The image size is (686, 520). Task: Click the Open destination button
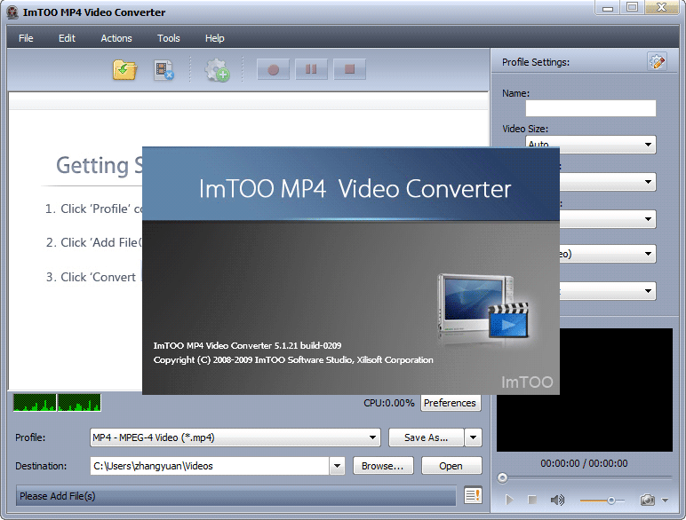451,466
